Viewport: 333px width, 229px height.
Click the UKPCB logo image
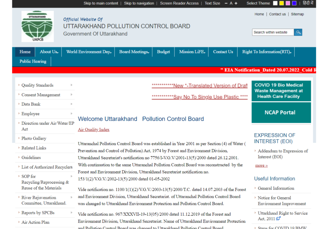(x=38, y=26)
